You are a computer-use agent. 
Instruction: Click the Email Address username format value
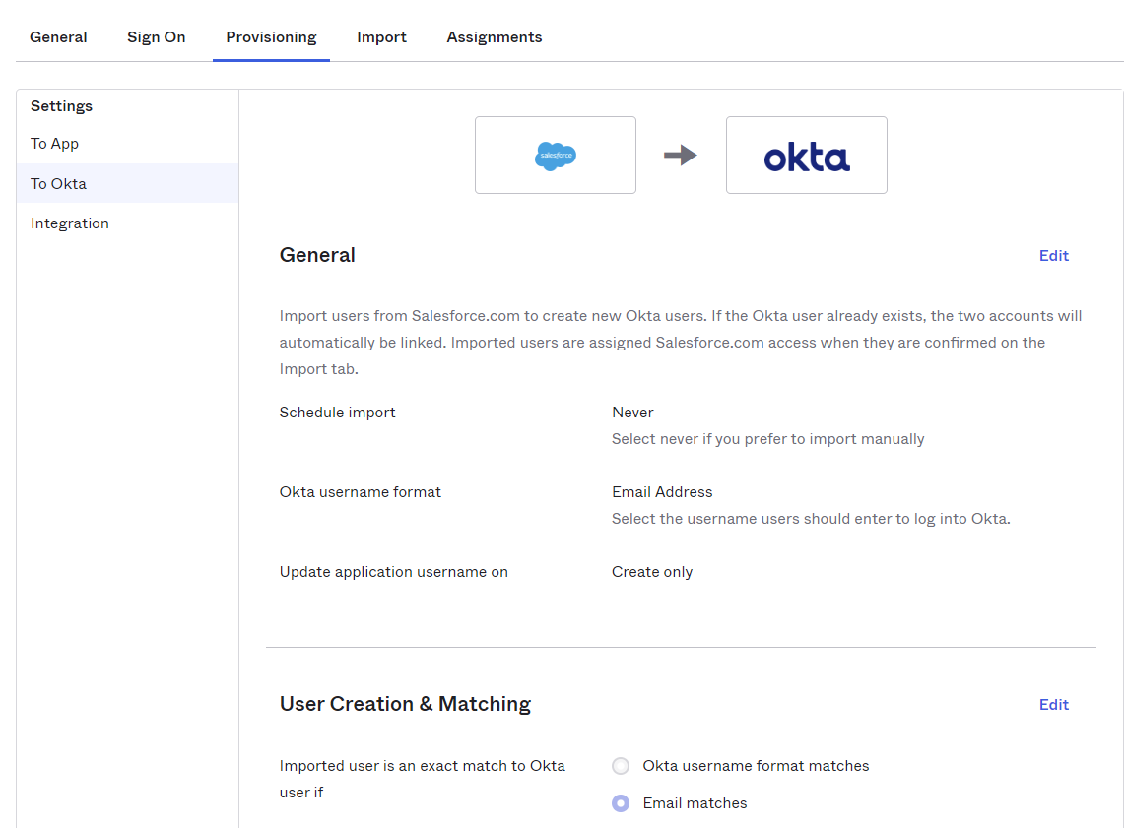coord(662,492)
